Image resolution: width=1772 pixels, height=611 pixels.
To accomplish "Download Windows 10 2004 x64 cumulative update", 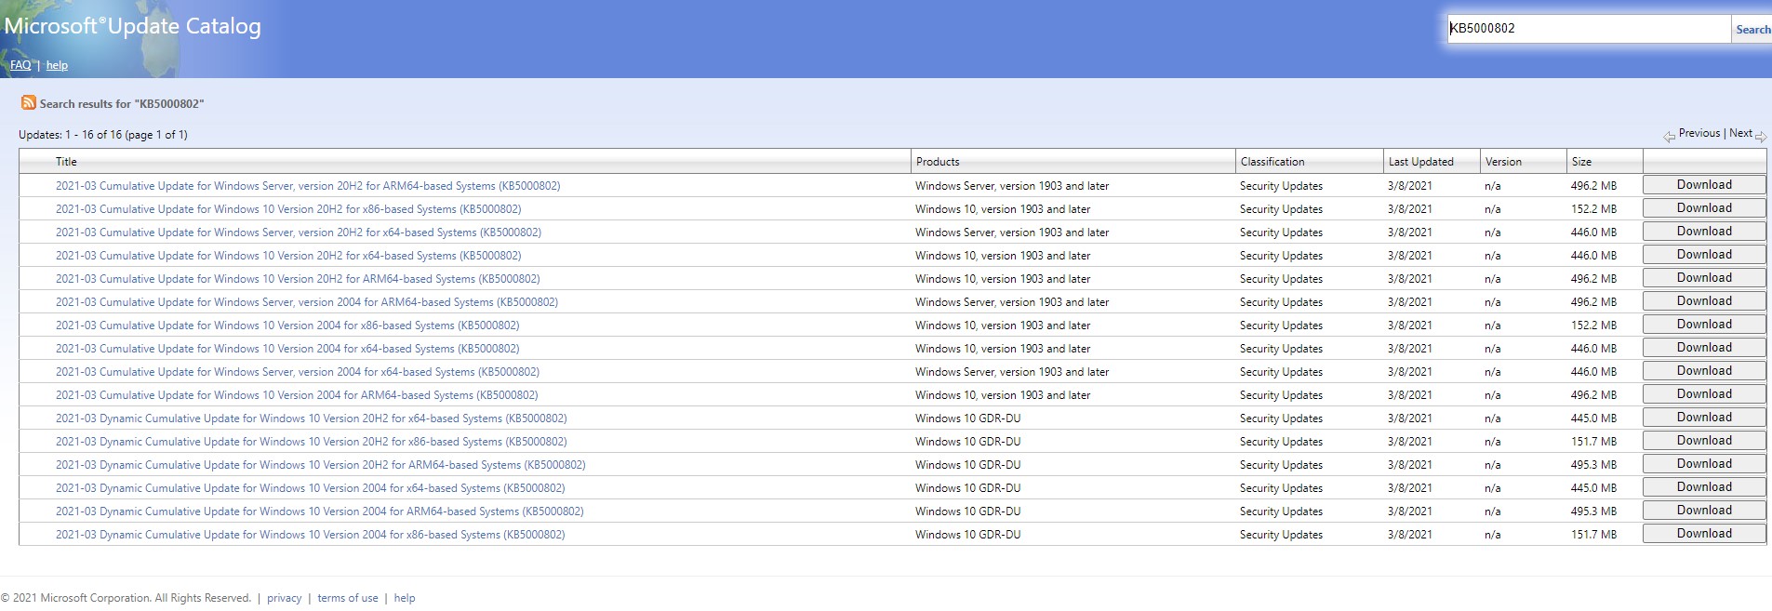I will coord(1704,348).
